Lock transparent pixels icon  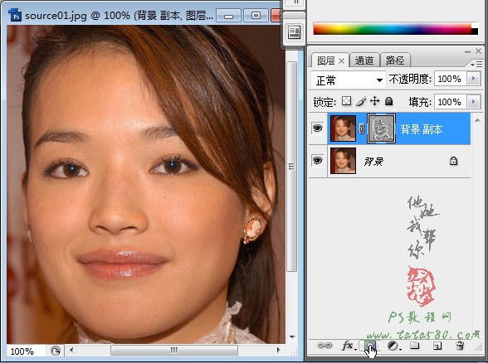pyautogui.click(x=346, y=101)
